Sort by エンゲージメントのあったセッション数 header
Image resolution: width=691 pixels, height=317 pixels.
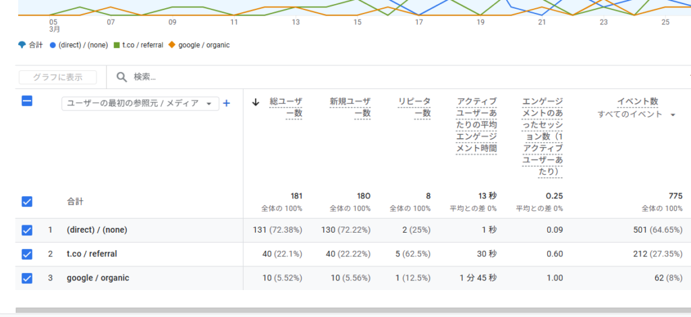coord(542,137)
